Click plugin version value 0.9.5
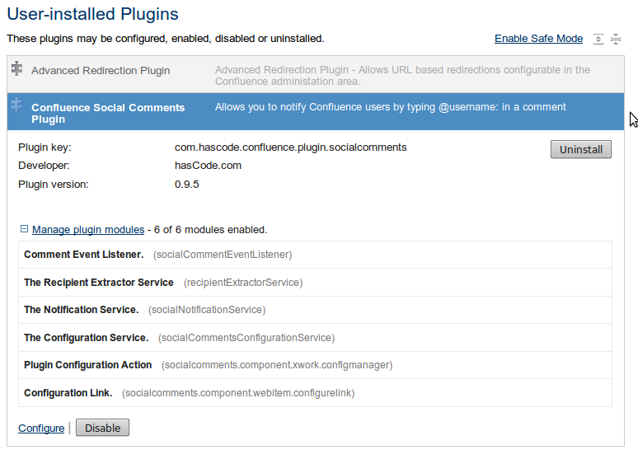638x459 pixels. tap(187, 185)
